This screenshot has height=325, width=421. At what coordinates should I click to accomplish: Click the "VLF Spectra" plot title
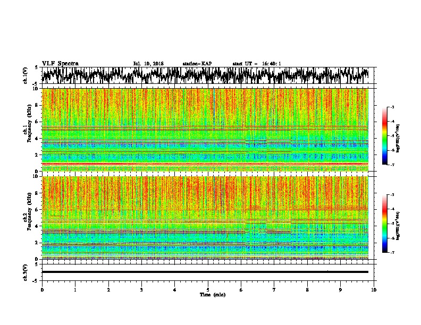[60, 64]
